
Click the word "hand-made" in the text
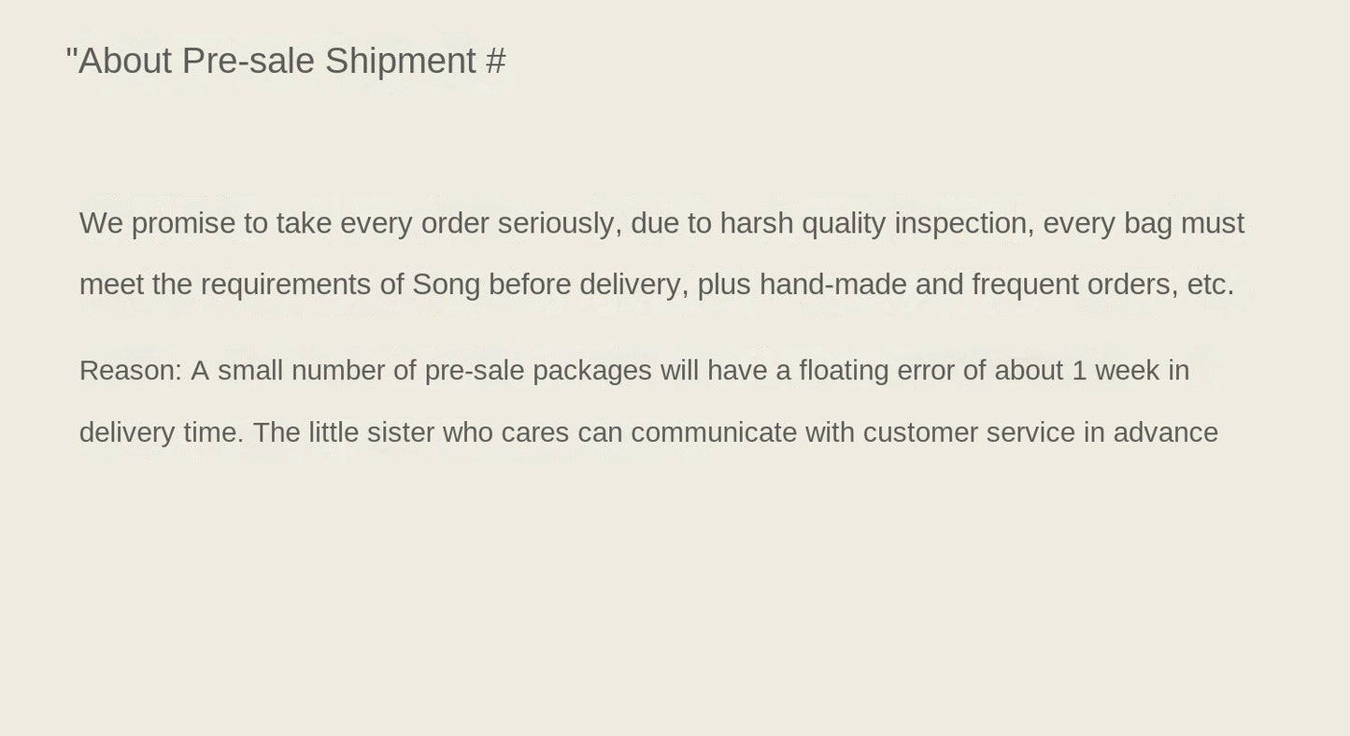pos(832,285)
